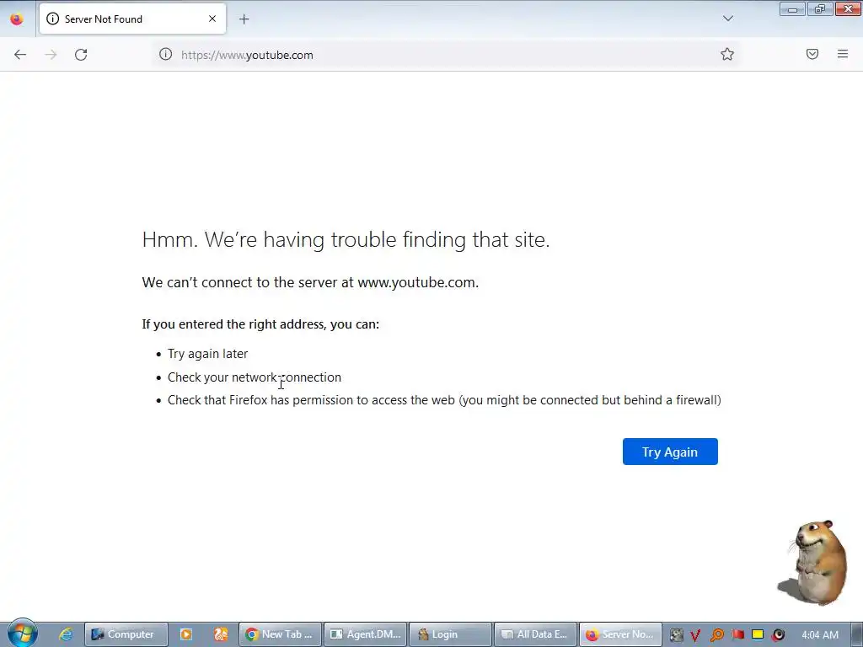Click the round black tray icon

(778, 635)
